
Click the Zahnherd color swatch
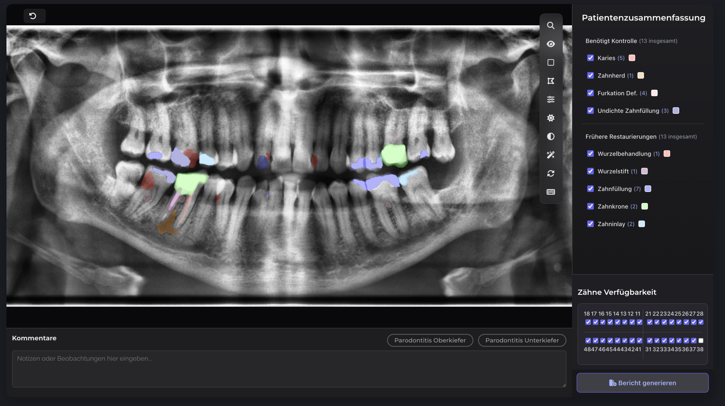641,76
